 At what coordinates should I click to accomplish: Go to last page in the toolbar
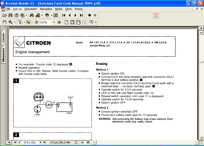[x=81, y=15]
